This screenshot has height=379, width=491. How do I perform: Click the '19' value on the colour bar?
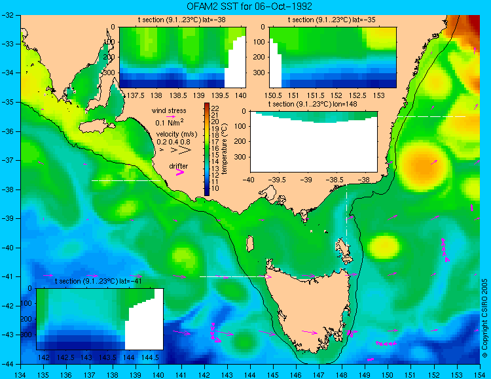[x=215, y=129]
